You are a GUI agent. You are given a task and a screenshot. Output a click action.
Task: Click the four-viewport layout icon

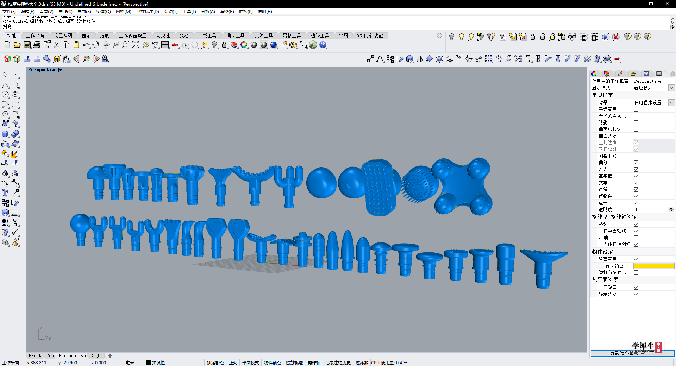pyautogui.click(x=165, y=45)
